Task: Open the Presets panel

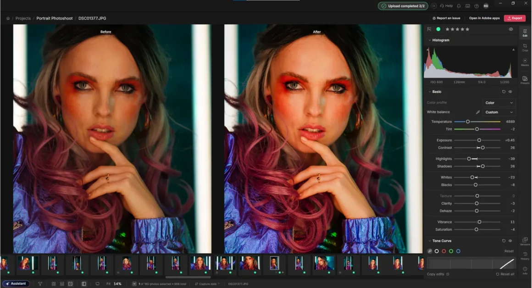Action: [x=525, y=80]
